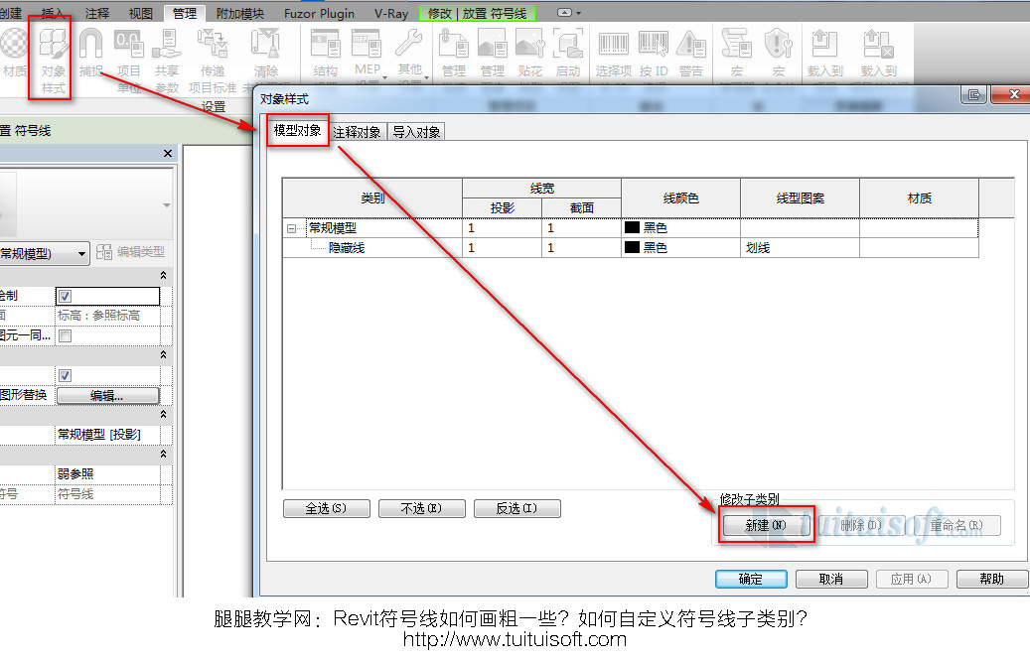Open the 附加模块 ribbon tab
Image resolution: width=1030 pixels, height=661 pixels.
(240, 13)
